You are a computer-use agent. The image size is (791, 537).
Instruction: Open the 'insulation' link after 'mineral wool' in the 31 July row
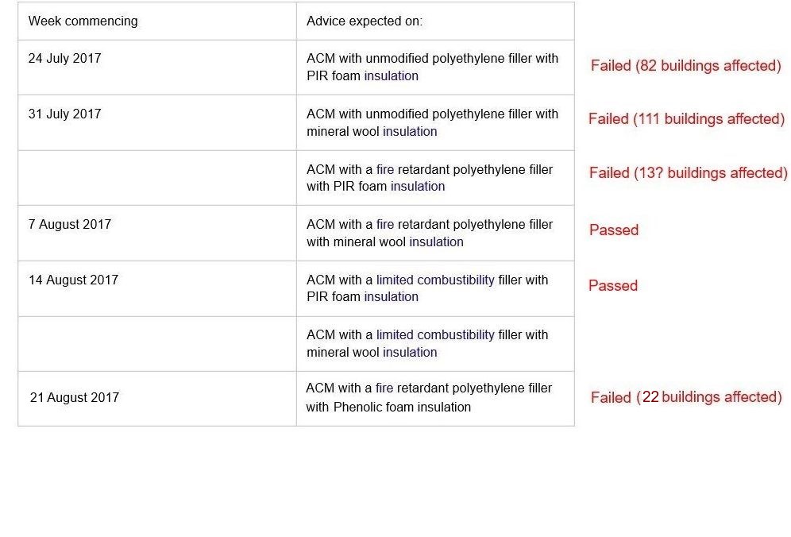click(410, 131)
